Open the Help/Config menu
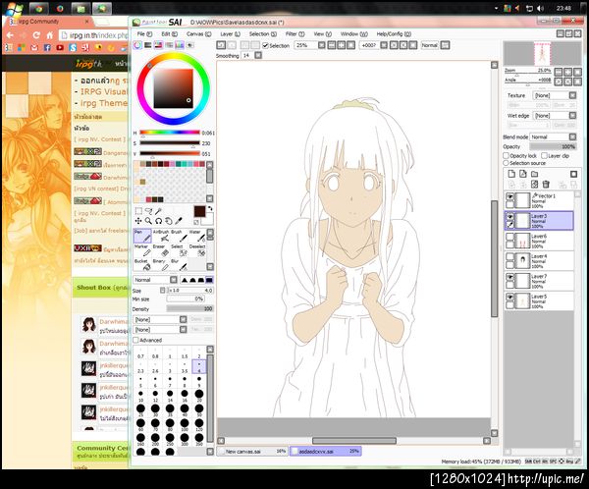 point(394,33)
